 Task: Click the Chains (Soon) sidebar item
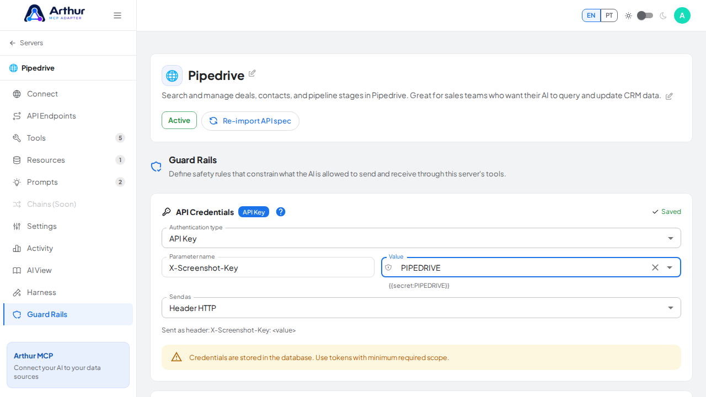pos(68,204)
